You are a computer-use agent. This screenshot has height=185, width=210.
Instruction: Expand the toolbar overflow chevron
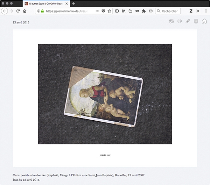(198, 11)
